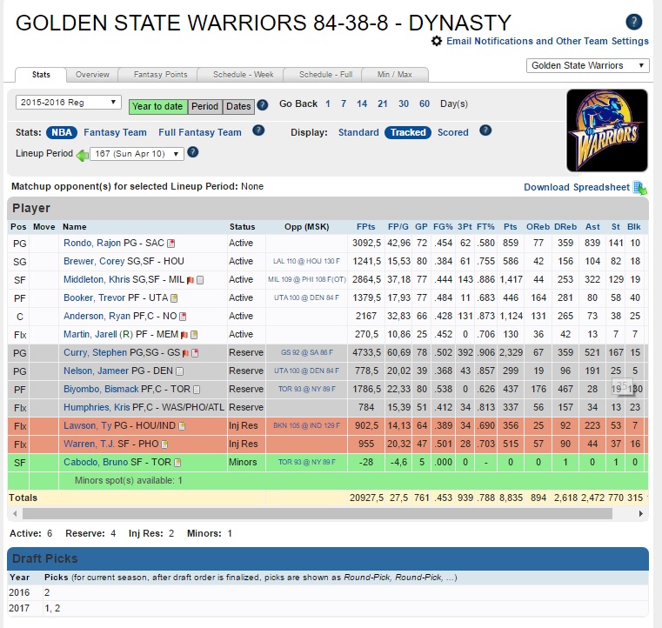Open note icon beside Ryan Anderson
The image size is (662, 628).
(183, 317)
